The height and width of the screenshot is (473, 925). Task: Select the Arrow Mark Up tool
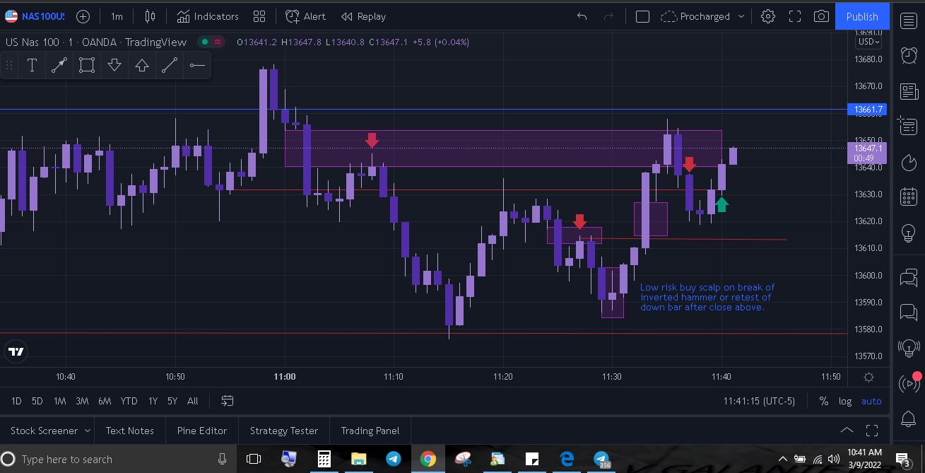click(x=142, y=66)
